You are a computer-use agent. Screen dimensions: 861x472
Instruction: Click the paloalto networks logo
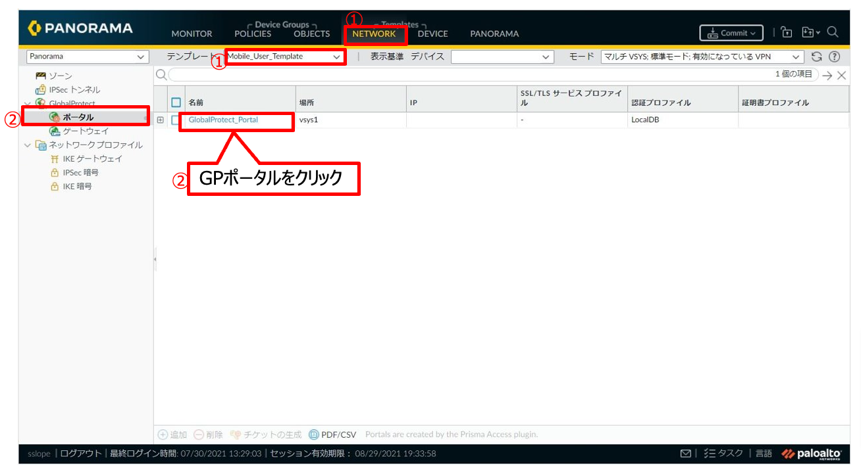click(811, 454)
